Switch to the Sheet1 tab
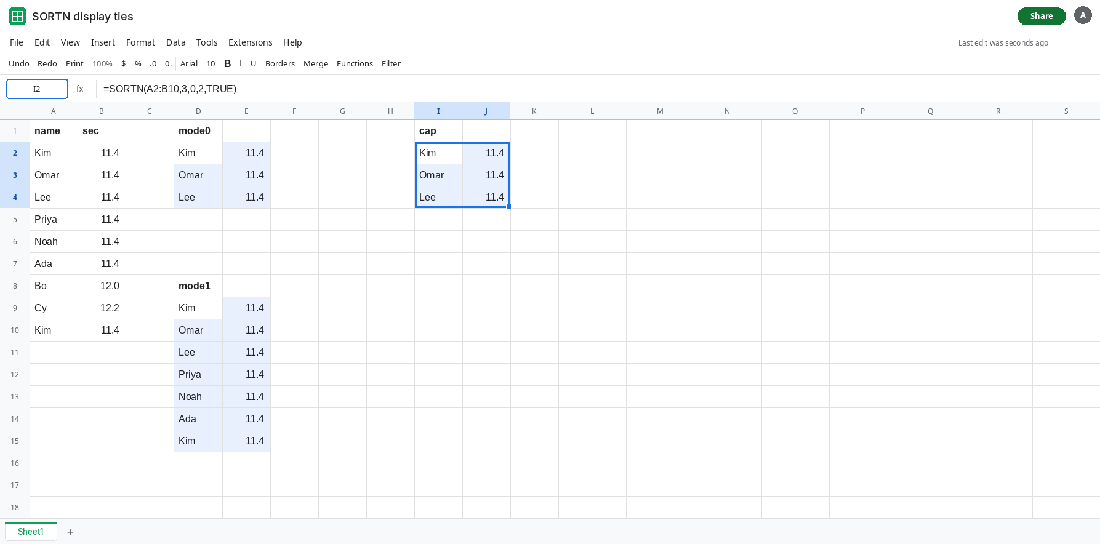1100x544 pixels. coord(31,532)
